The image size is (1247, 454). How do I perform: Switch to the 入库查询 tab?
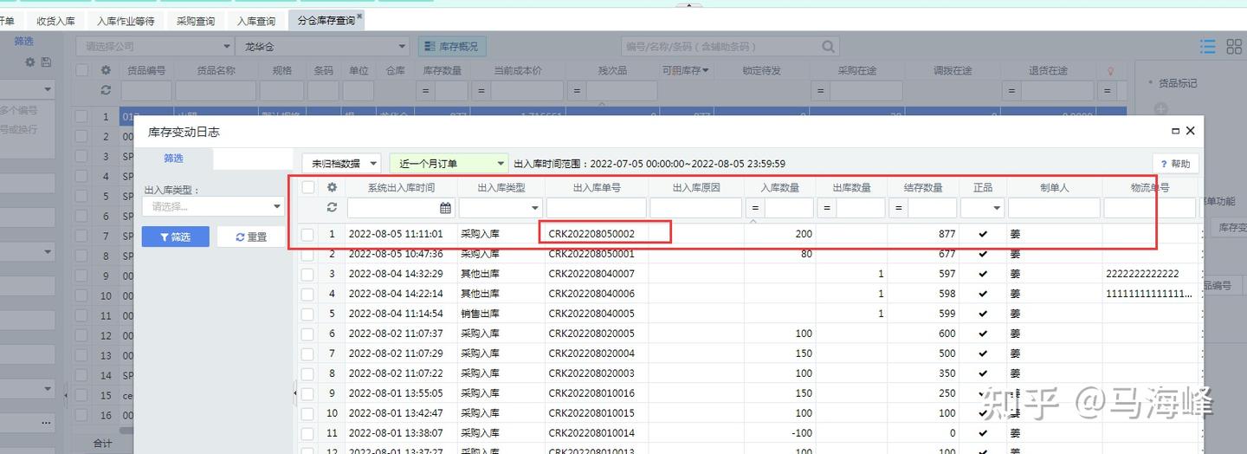tap(256, 21)
